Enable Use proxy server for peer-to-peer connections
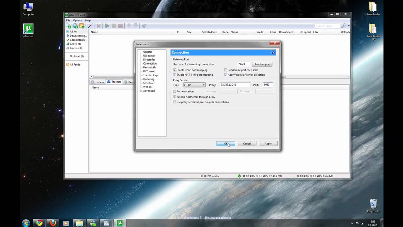Image resolution: width=403 pixels, height=227 pixels. click(174, 102)
